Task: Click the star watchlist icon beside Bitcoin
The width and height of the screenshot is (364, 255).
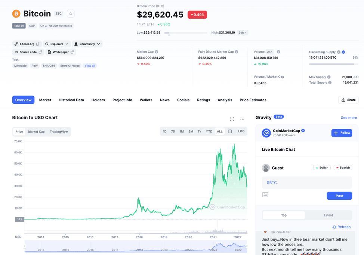Action: tap(71, 14)
